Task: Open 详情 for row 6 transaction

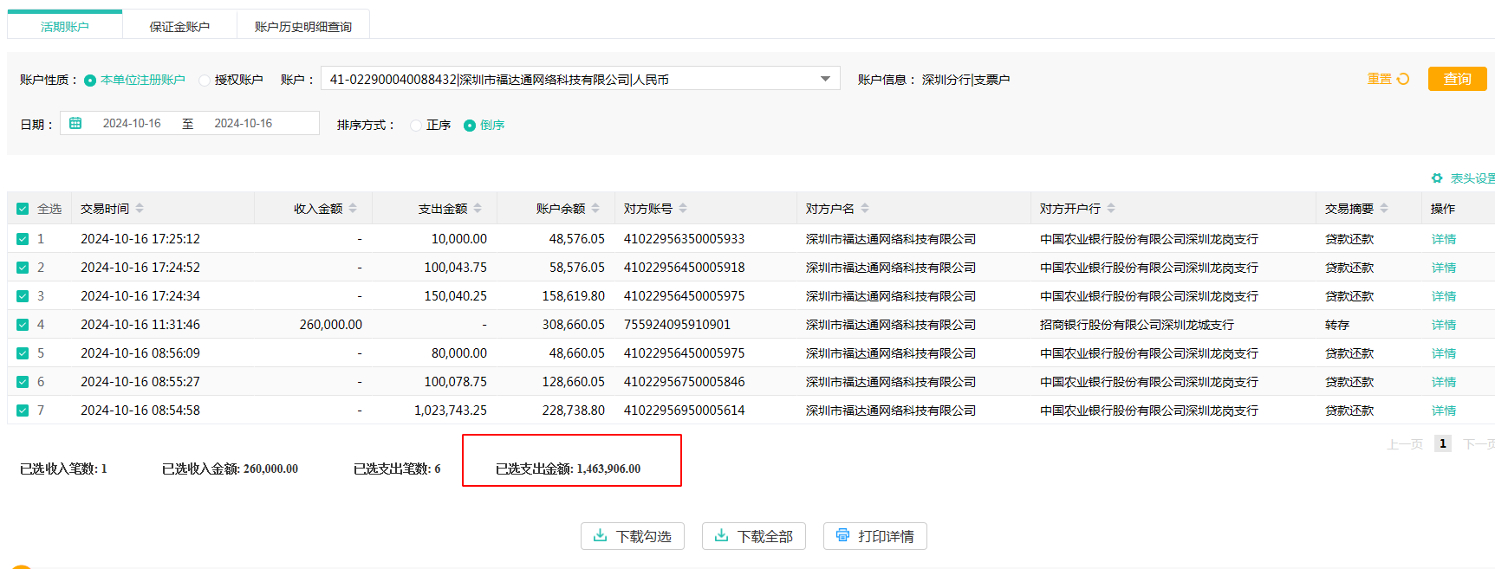Action: (1444, 382)
